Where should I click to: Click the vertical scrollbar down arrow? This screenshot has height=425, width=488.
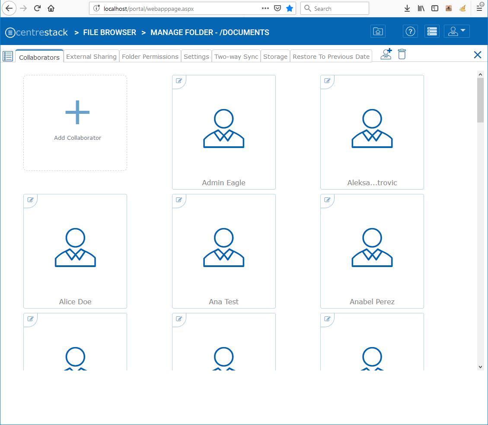click(x=480, y=367)
